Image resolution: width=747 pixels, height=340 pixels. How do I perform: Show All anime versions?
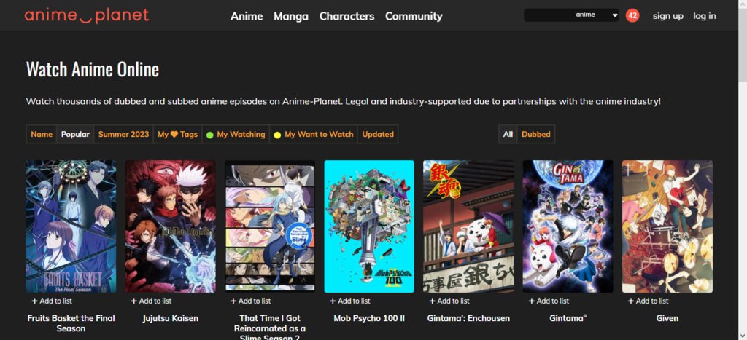tap(508, 134)
